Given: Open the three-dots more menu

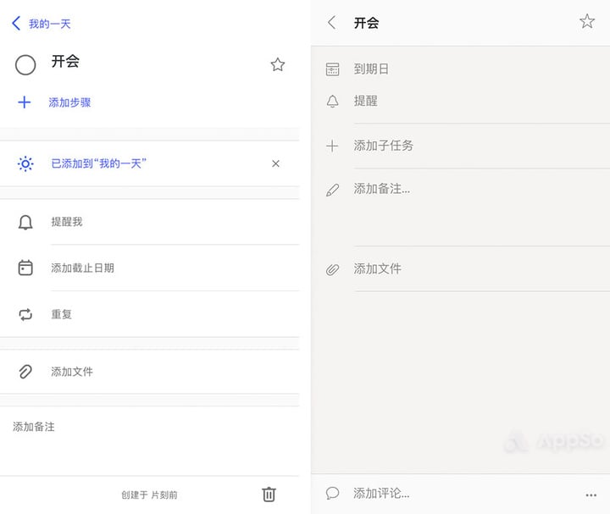Looking at the screenshot, I should (591, 495).
